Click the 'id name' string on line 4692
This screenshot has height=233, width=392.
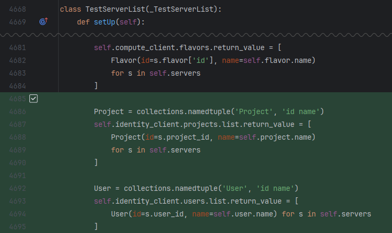(276, 188)
